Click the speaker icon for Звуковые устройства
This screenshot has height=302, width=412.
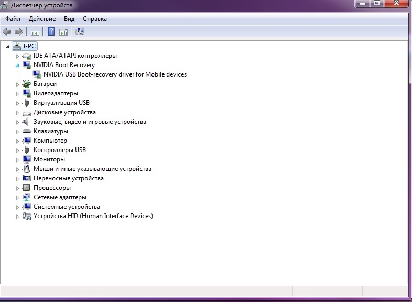(26, 122)
